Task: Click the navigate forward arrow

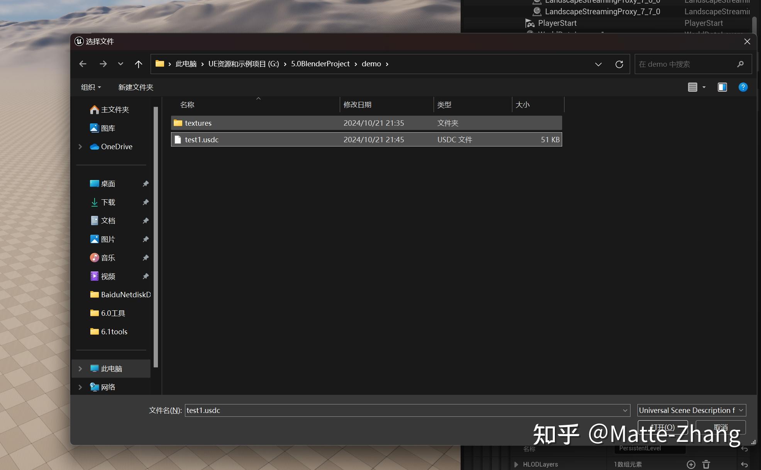Action: [x=103, y=64]
